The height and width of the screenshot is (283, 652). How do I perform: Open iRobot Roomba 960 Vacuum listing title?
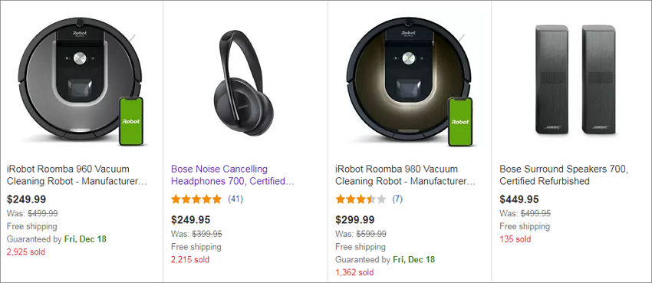click(77, 175)
